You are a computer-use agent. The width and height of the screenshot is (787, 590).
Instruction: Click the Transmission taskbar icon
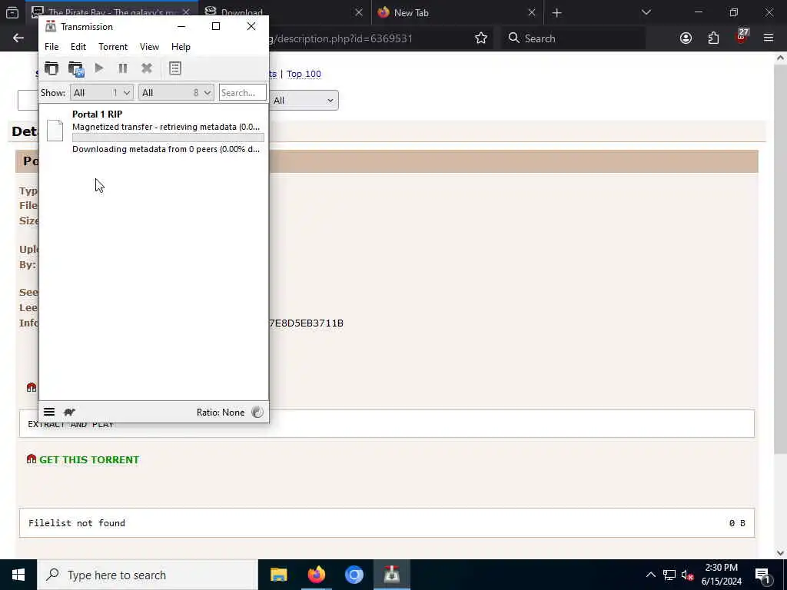tap(391, 575)
